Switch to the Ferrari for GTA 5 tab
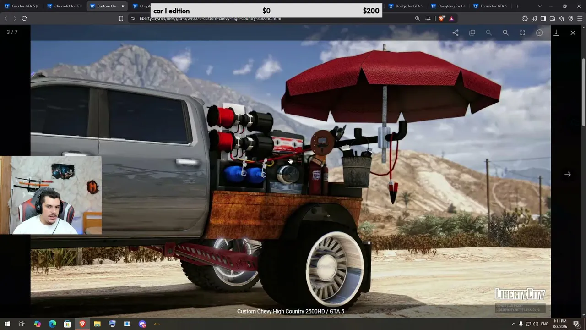Screen dimensions: 586x330 (490, 6)
